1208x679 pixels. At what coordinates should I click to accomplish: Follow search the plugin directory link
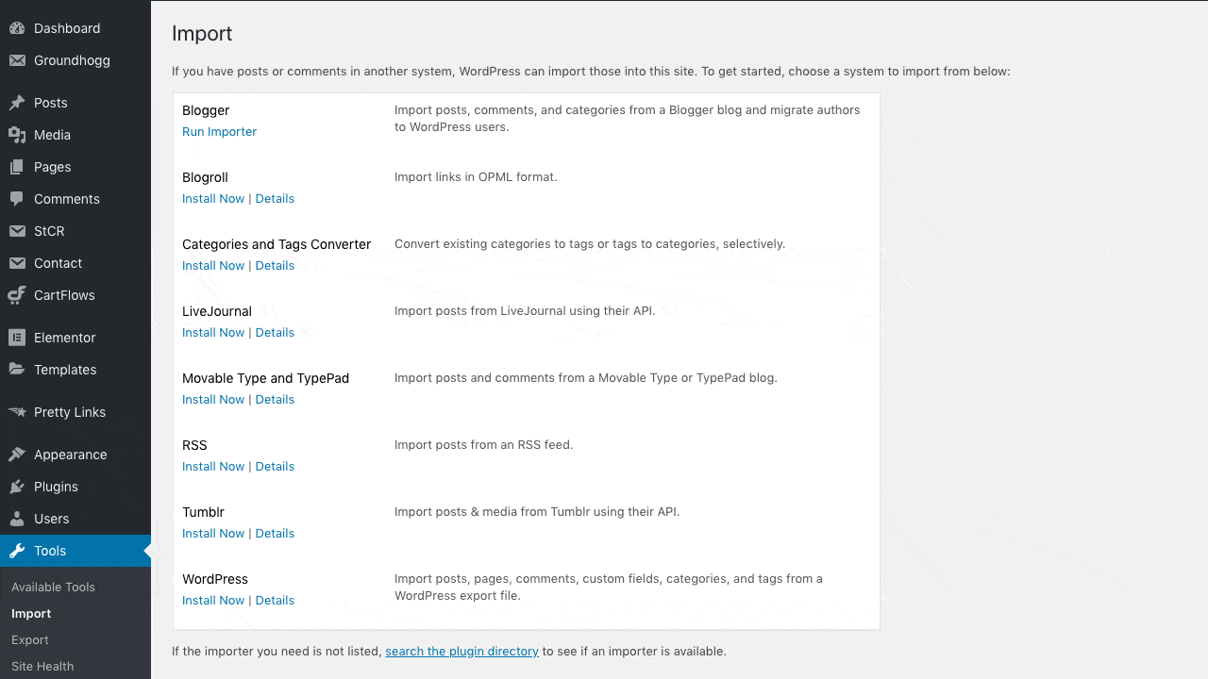click(461, 651)
